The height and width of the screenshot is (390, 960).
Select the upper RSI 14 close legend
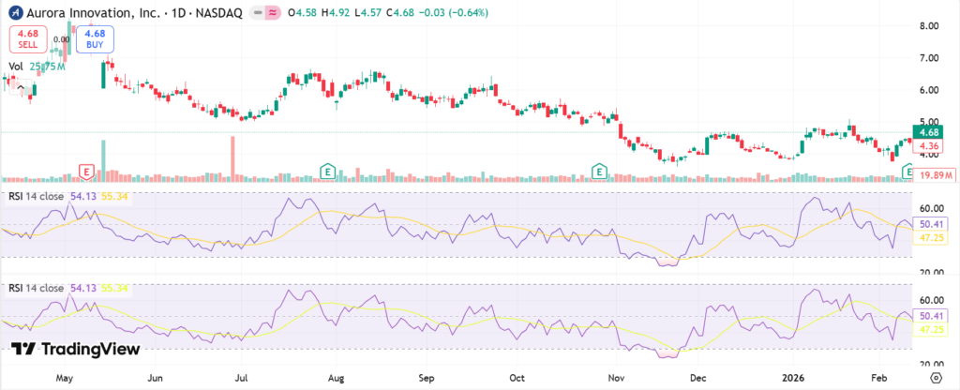(x=37, y=198)
